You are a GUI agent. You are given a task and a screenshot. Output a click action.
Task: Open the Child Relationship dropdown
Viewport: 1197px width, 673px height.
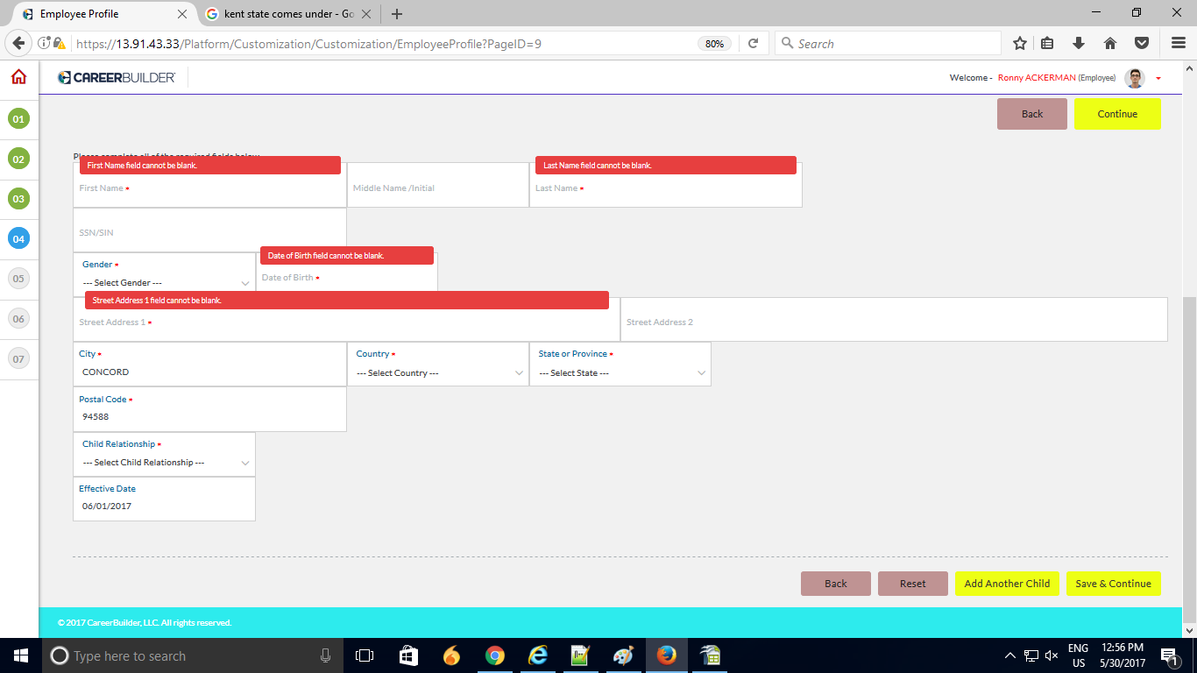click(165, 462)
